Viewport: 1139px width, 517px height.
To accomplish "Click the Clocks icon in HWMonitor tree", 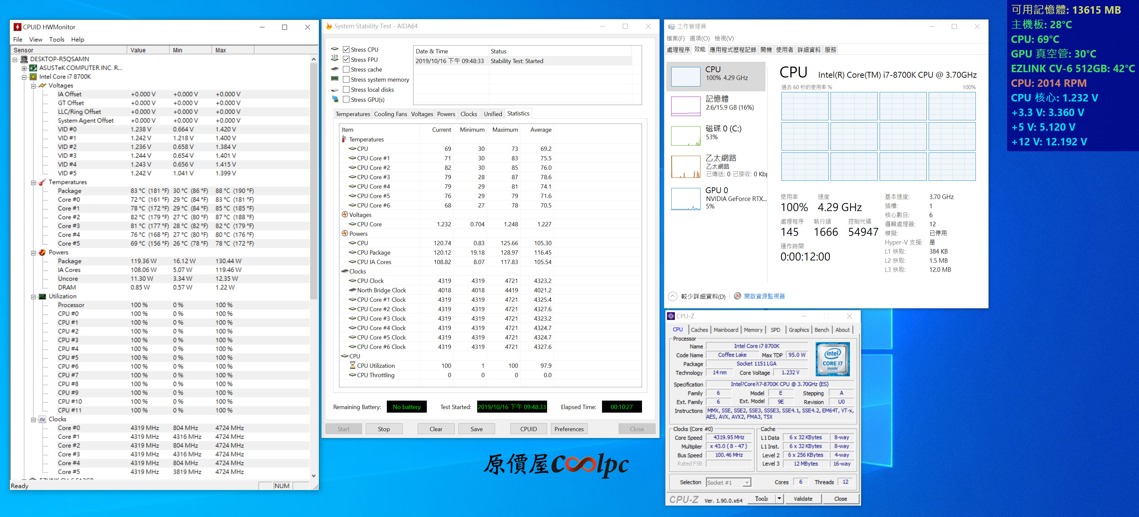I will click(x=43, y=419).
